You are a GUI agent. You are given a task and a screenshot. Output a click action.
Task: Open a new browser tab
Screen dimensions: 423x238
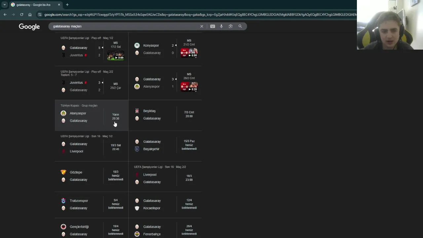click(67, 5)
